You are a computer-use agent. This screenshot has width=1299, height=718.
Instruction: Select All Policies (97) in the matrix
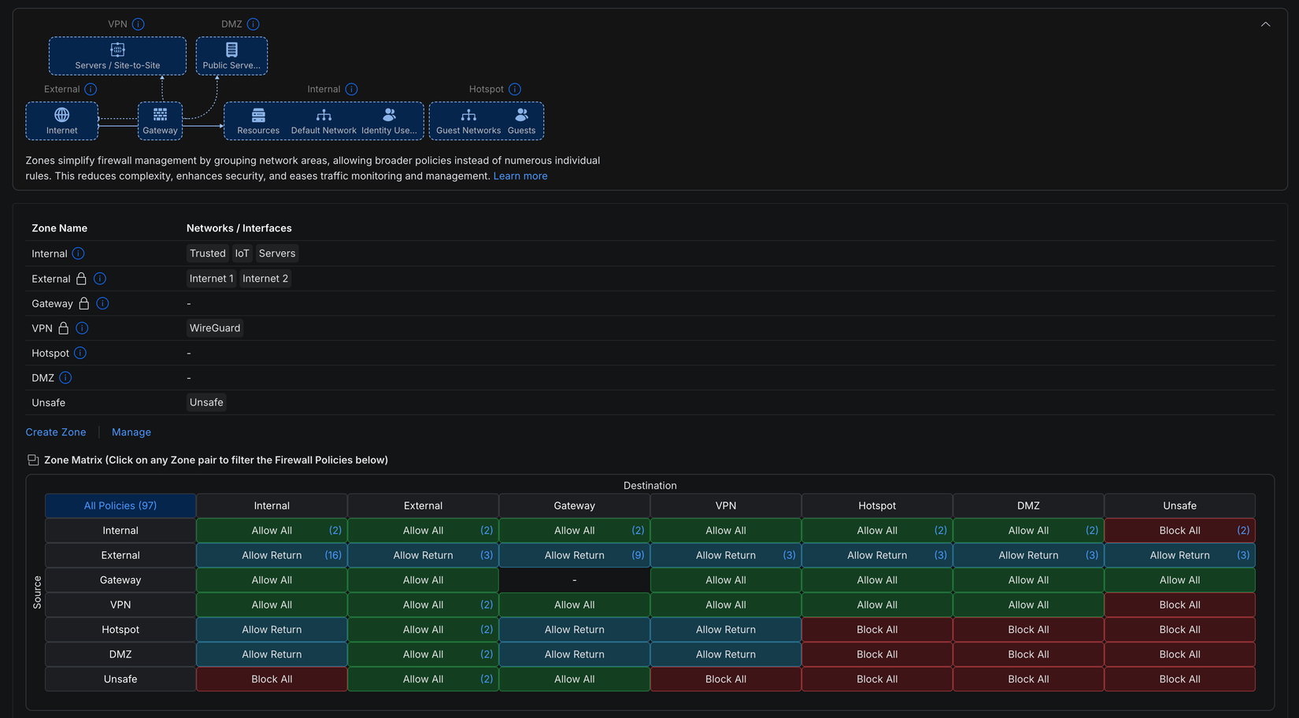[120, 505]
